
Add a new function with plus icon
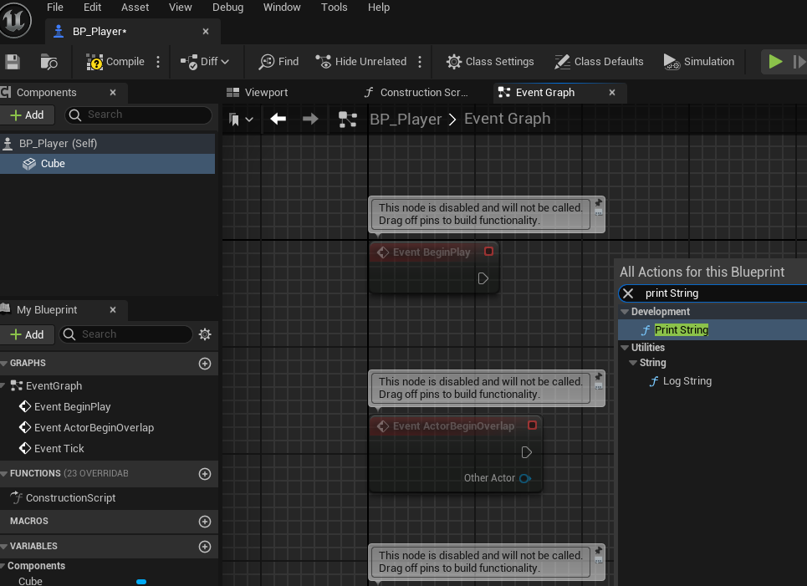(205, 474)
